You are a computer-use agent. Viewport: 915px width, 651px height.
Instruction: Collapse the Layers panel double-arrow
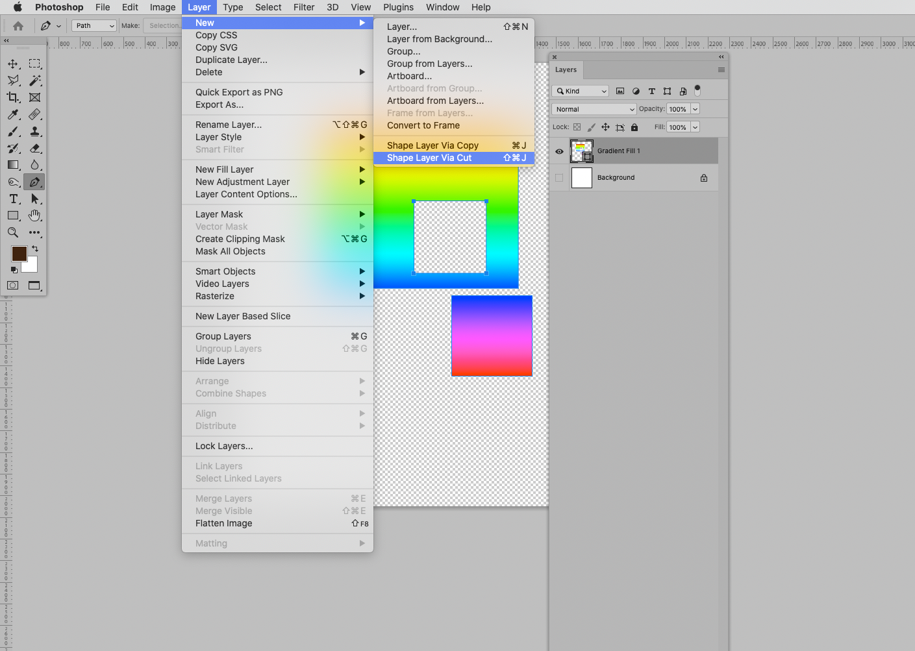tap(721, 57)
